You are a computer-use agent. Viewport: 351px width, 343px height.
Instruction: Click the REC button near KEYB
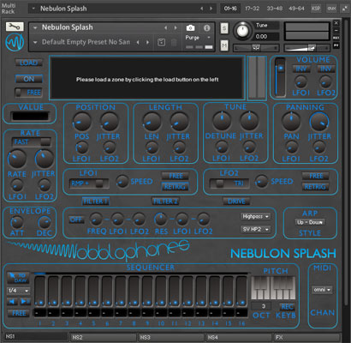[x=287, y=307]
